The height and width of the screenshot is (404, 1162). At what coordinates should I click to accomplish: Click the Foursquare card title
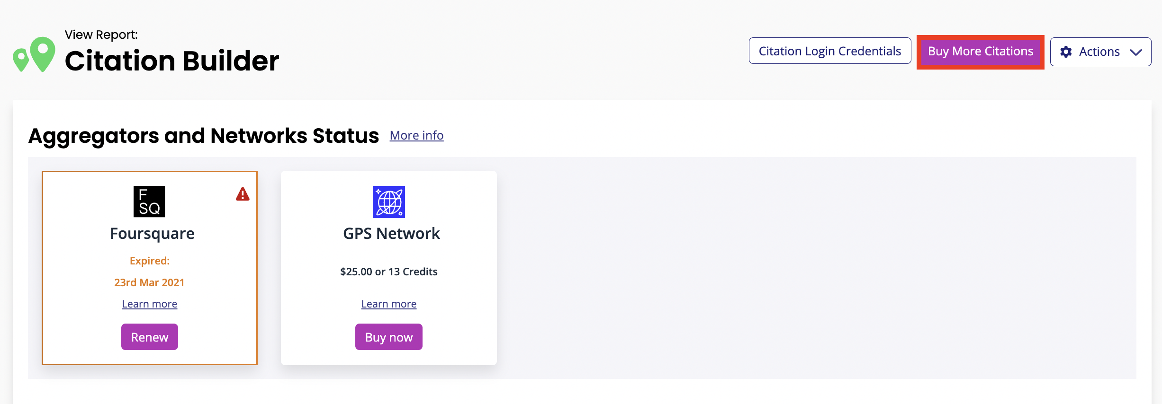pyautogui.click(x=152, y=234)
